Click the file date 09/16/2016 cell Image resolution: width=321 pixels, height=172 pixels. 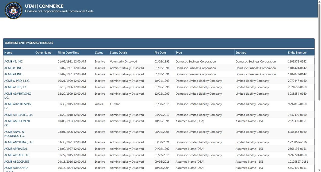tap(162, 162)
